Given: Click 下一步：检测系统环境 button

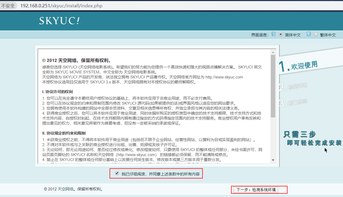Looking at the screenshot, I should [256, 190].
